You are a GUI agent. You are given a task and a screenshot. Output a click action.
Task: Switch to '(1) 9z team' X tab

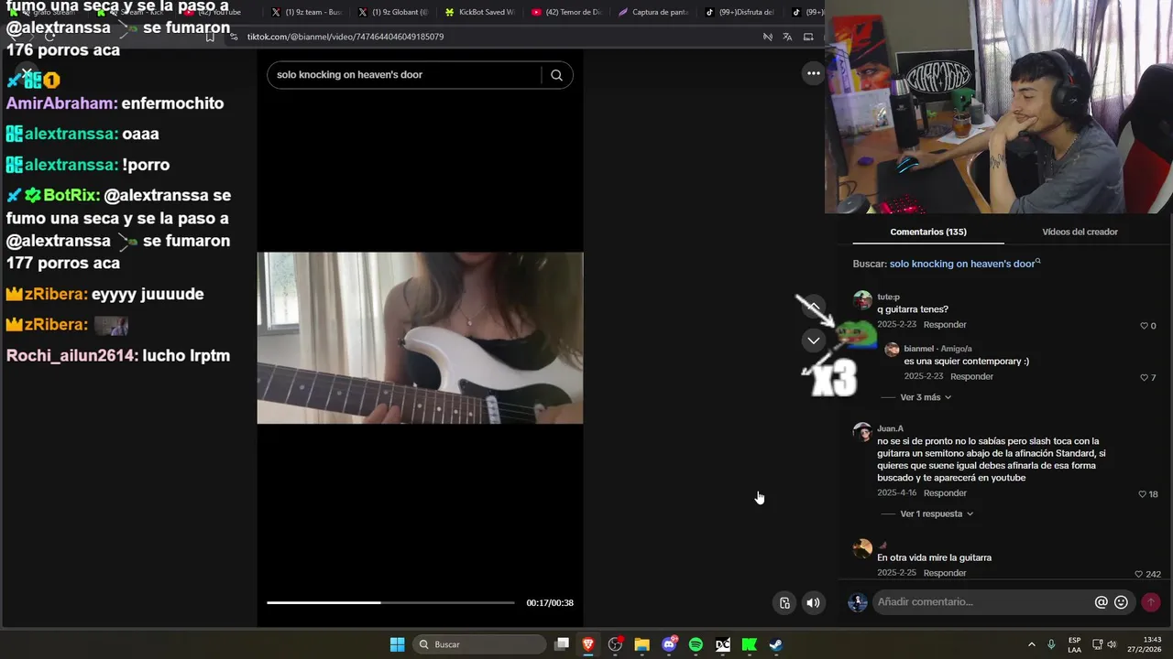pos(307,12)
